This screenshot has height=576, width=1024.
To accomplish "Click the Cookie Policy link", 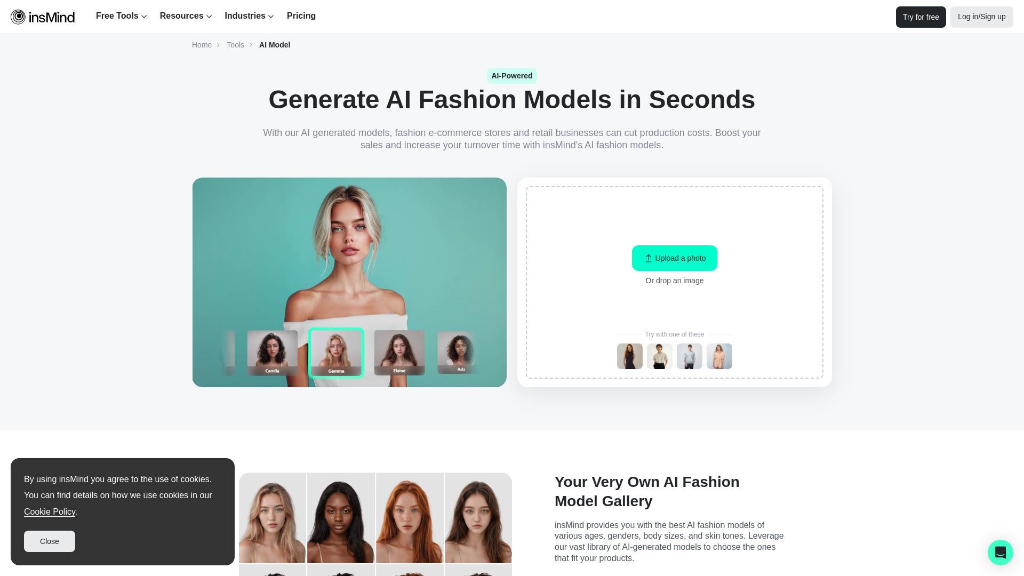I will pyautogui.click(x=49, y=511).
